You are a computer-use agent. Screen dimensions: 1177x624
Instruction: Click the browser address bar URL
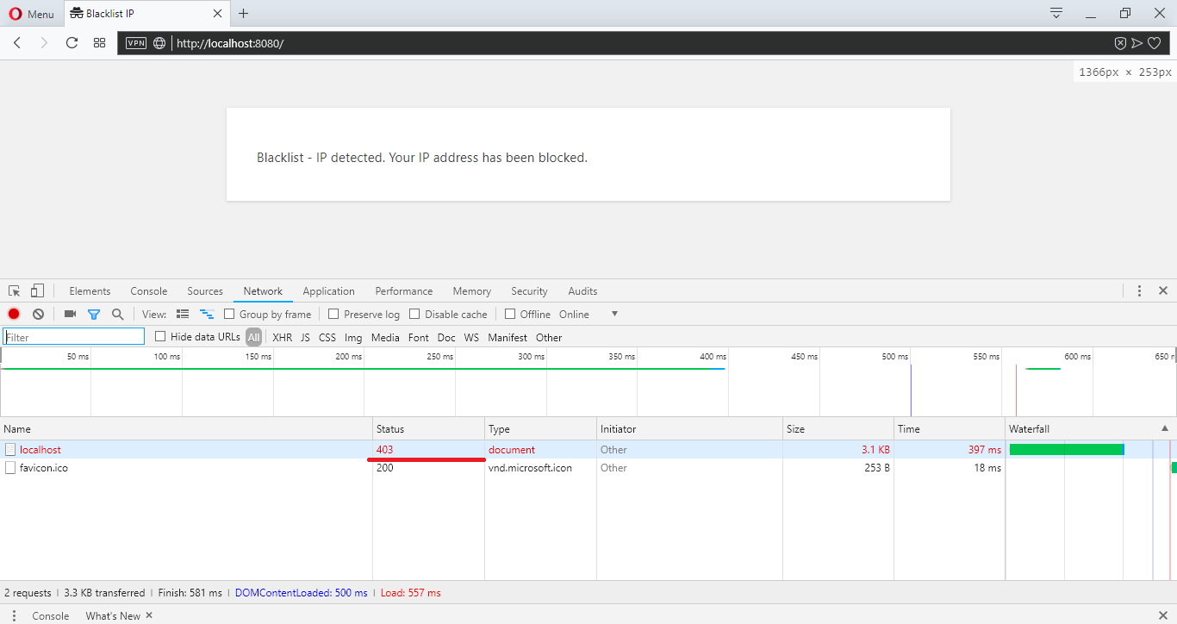tap(229, 43)
